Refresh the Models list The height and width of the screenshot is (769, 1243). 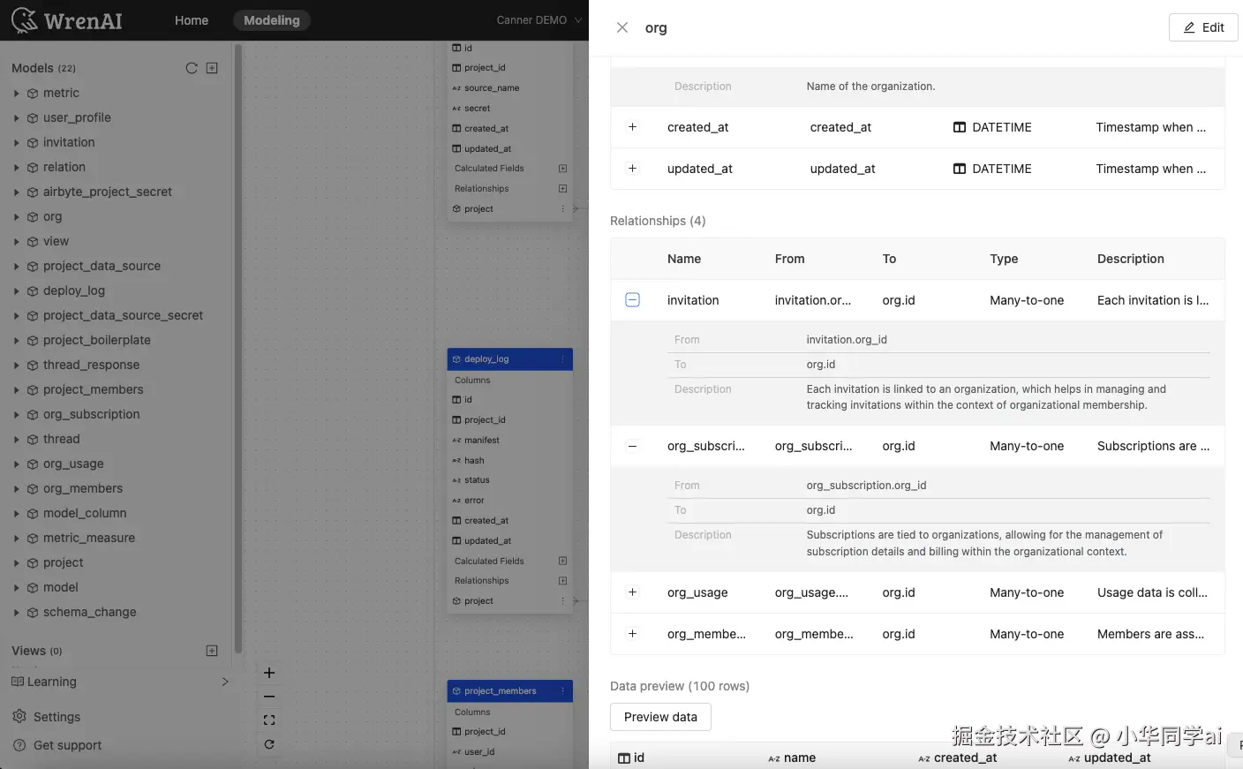[192, 68]
